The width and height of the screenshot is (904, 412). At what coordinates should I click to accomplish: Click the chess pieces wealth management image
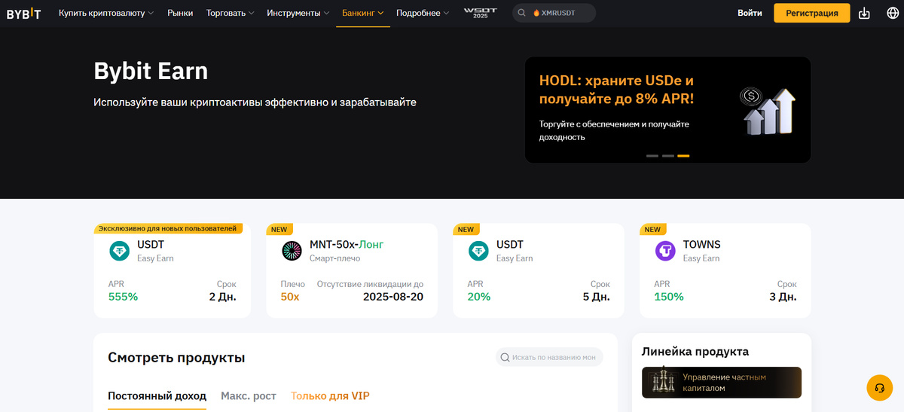(663, 382)
